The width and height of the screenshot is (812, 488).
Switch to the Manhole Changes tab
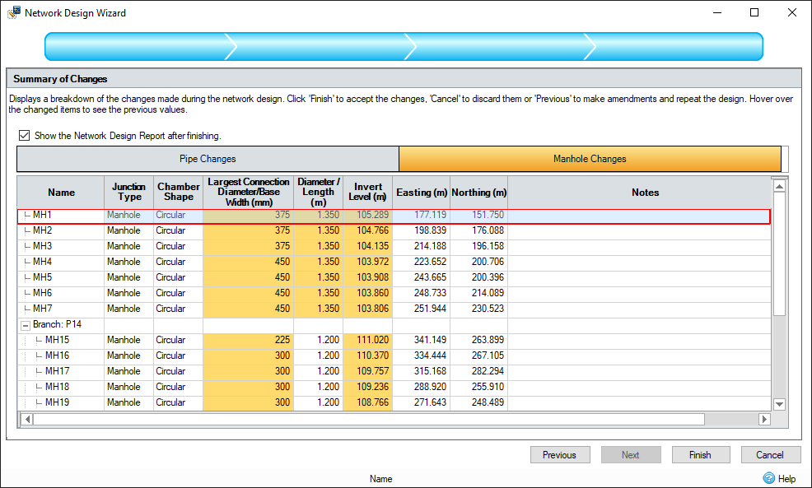[590, 159]
